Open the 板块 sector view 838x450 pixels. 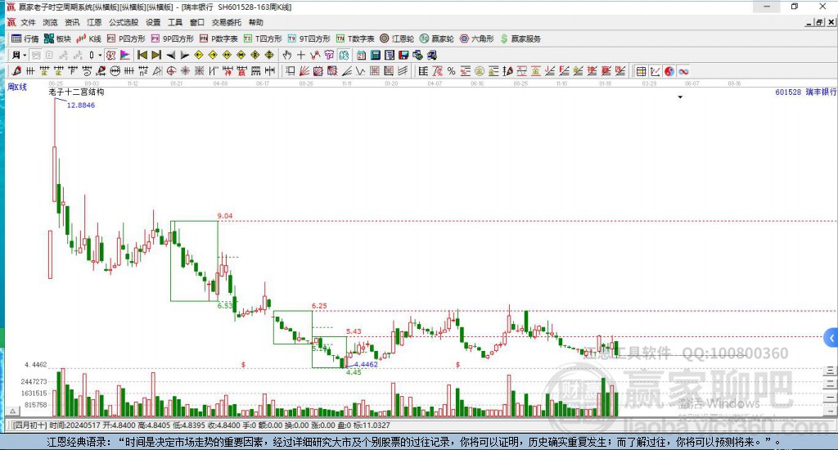tap(58, 38)
